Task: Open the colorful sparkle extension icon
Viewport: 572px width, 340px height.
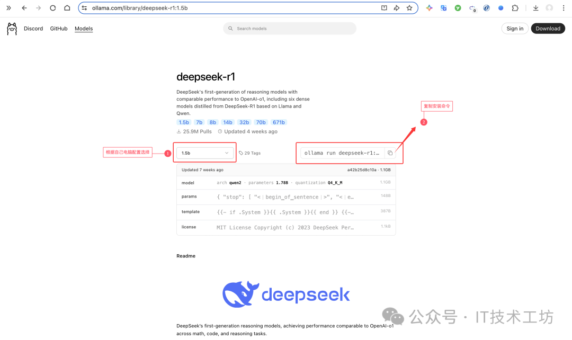Action: coord(430,8)
